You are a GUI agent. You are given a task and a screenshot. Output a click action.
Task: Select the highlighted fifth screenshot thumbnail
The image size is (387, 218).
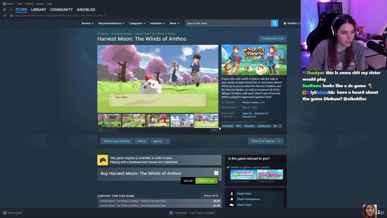coord(206,121)
